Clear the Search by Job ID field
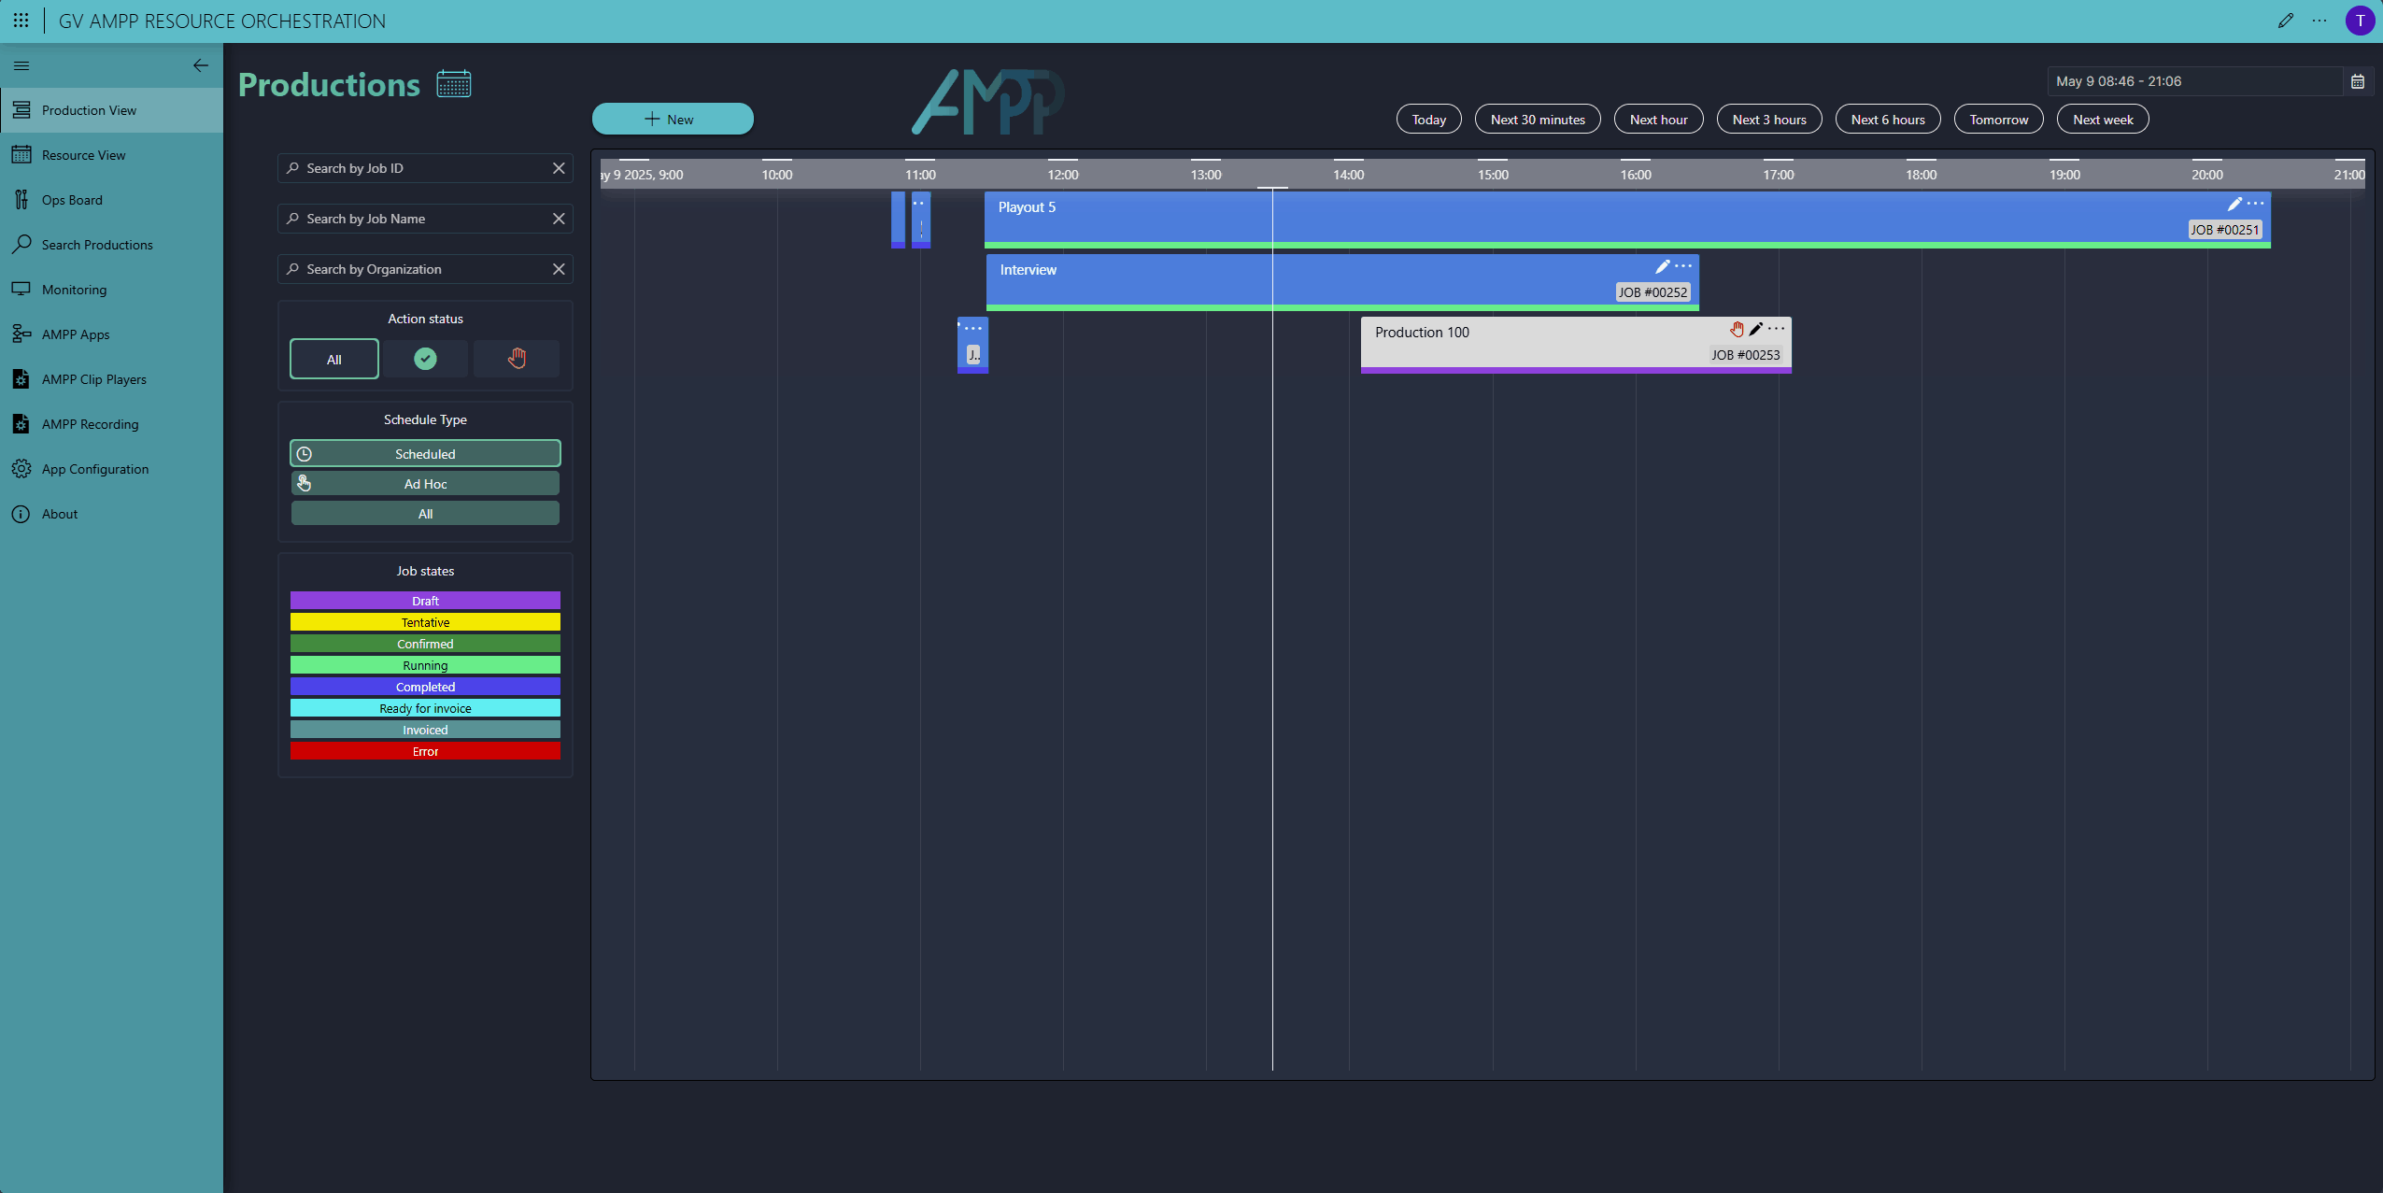2383x1193 pixels. pyautogui.click(x=559, y=168)
